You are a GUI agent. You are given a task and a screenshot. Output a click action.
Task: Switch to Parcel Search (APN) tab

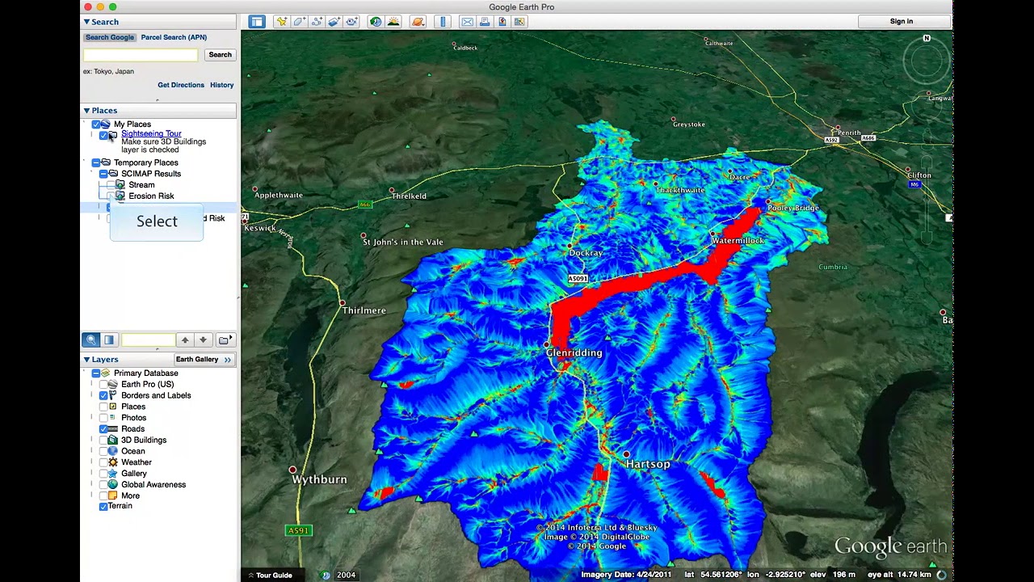click(174, 37)
